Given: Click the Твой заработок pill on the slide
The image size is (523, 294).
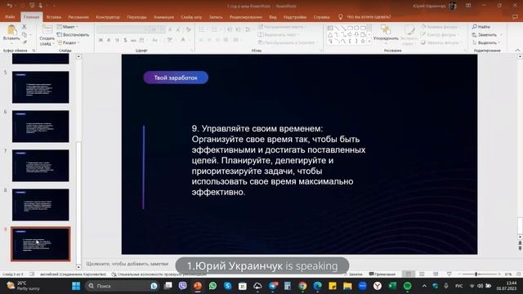Looking at the screenshot, I should coord(176,78).
